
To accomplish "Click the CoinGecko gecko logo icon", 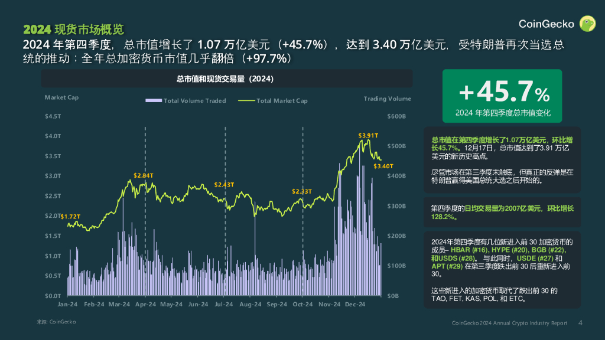I will [x=587, y=24].
